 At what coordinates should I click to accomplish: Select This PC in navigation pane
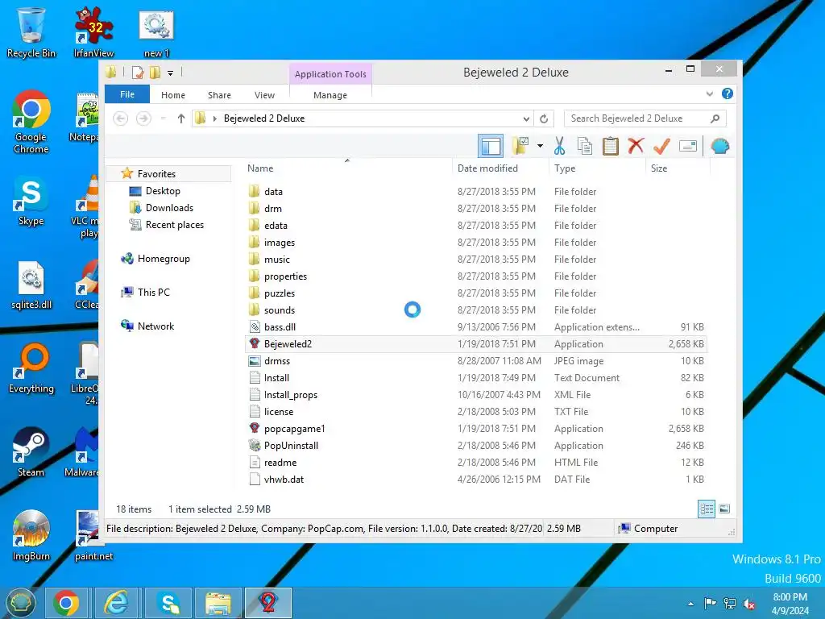[153, 292]
